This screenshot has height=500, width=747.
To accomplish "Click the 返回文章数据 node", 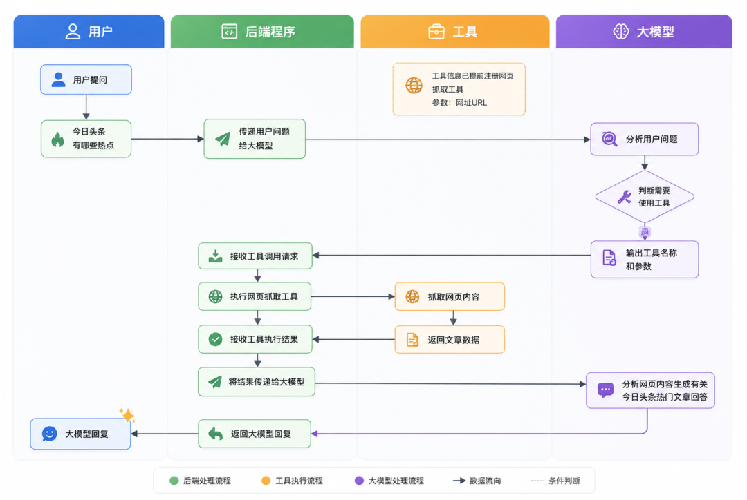I will 450,340.
